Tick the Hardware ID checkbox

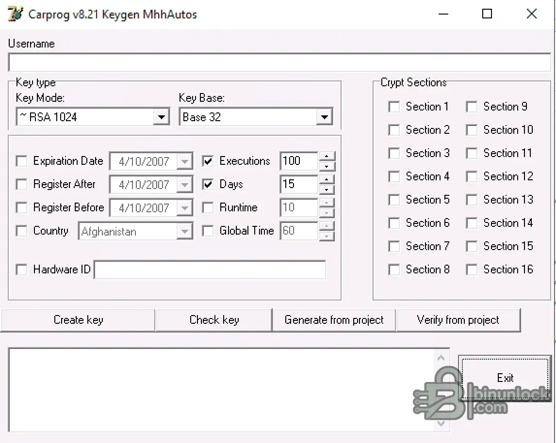tap(22, 269)
